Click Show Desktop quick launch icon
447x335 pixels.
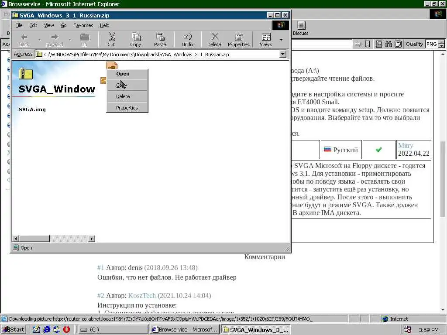coord(37,330)
